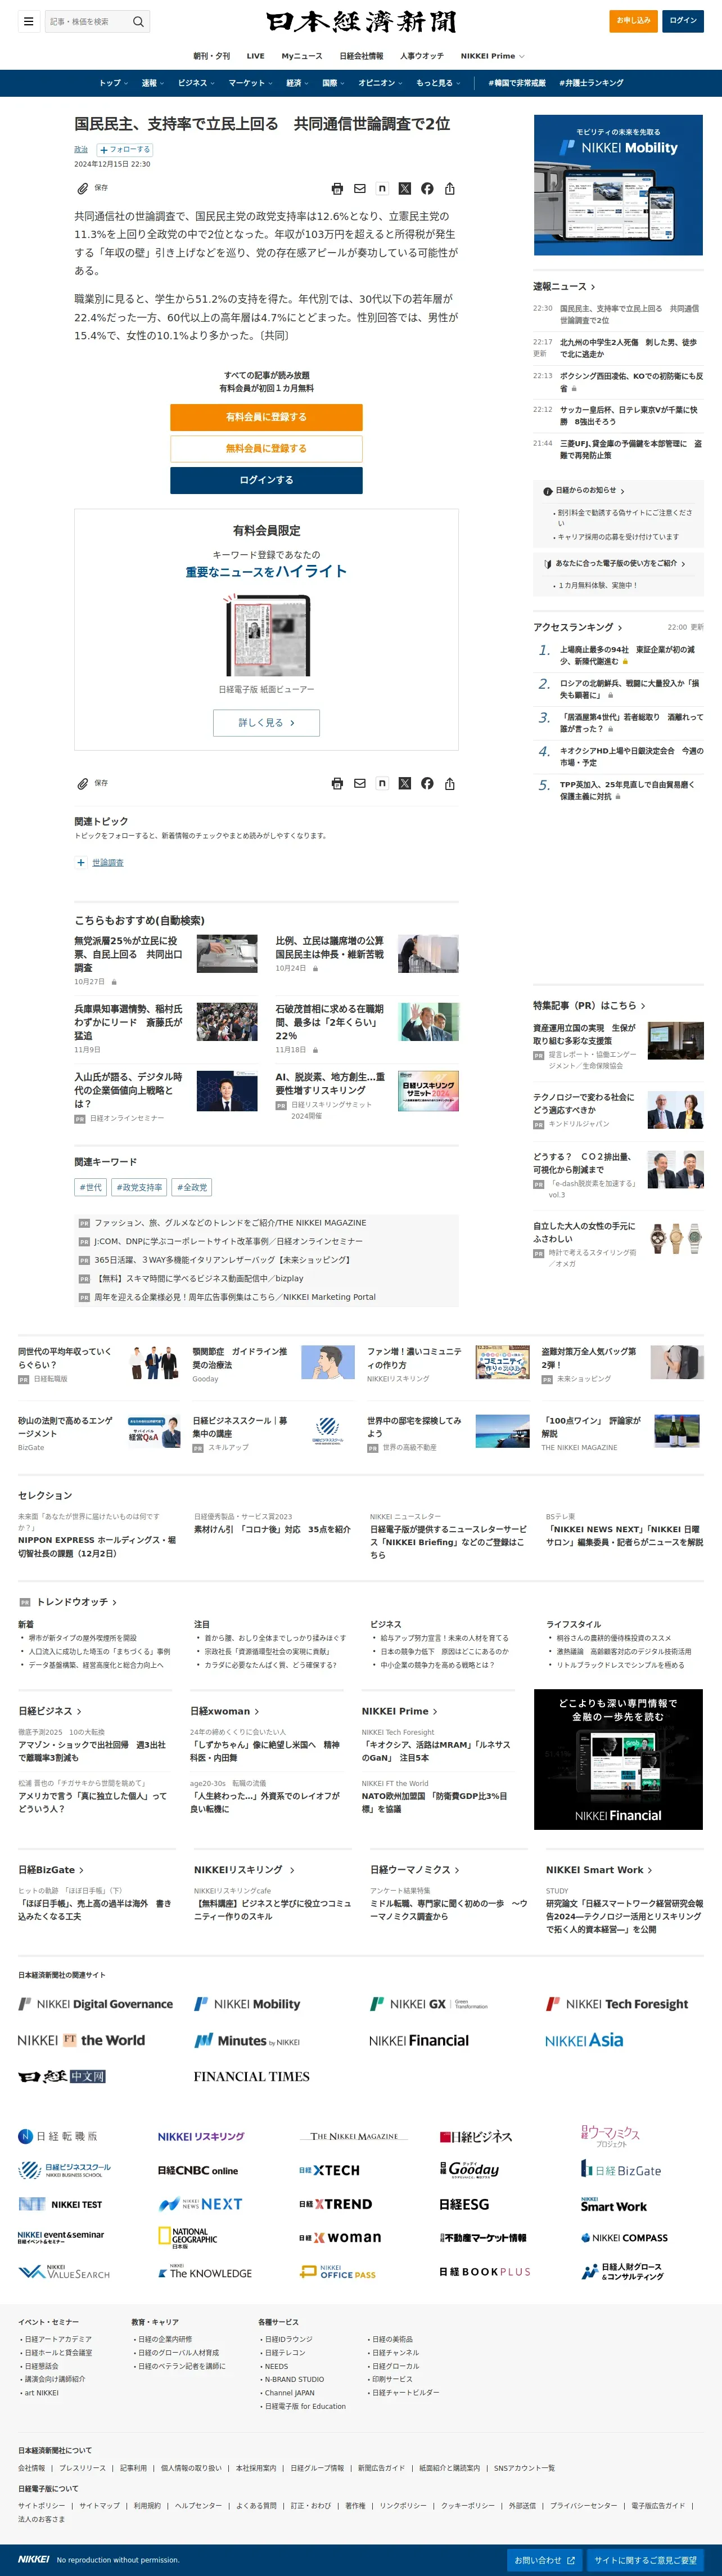Click the 無料会員に登録する button
Viewport: 722px width, 2576px height.
266,449
